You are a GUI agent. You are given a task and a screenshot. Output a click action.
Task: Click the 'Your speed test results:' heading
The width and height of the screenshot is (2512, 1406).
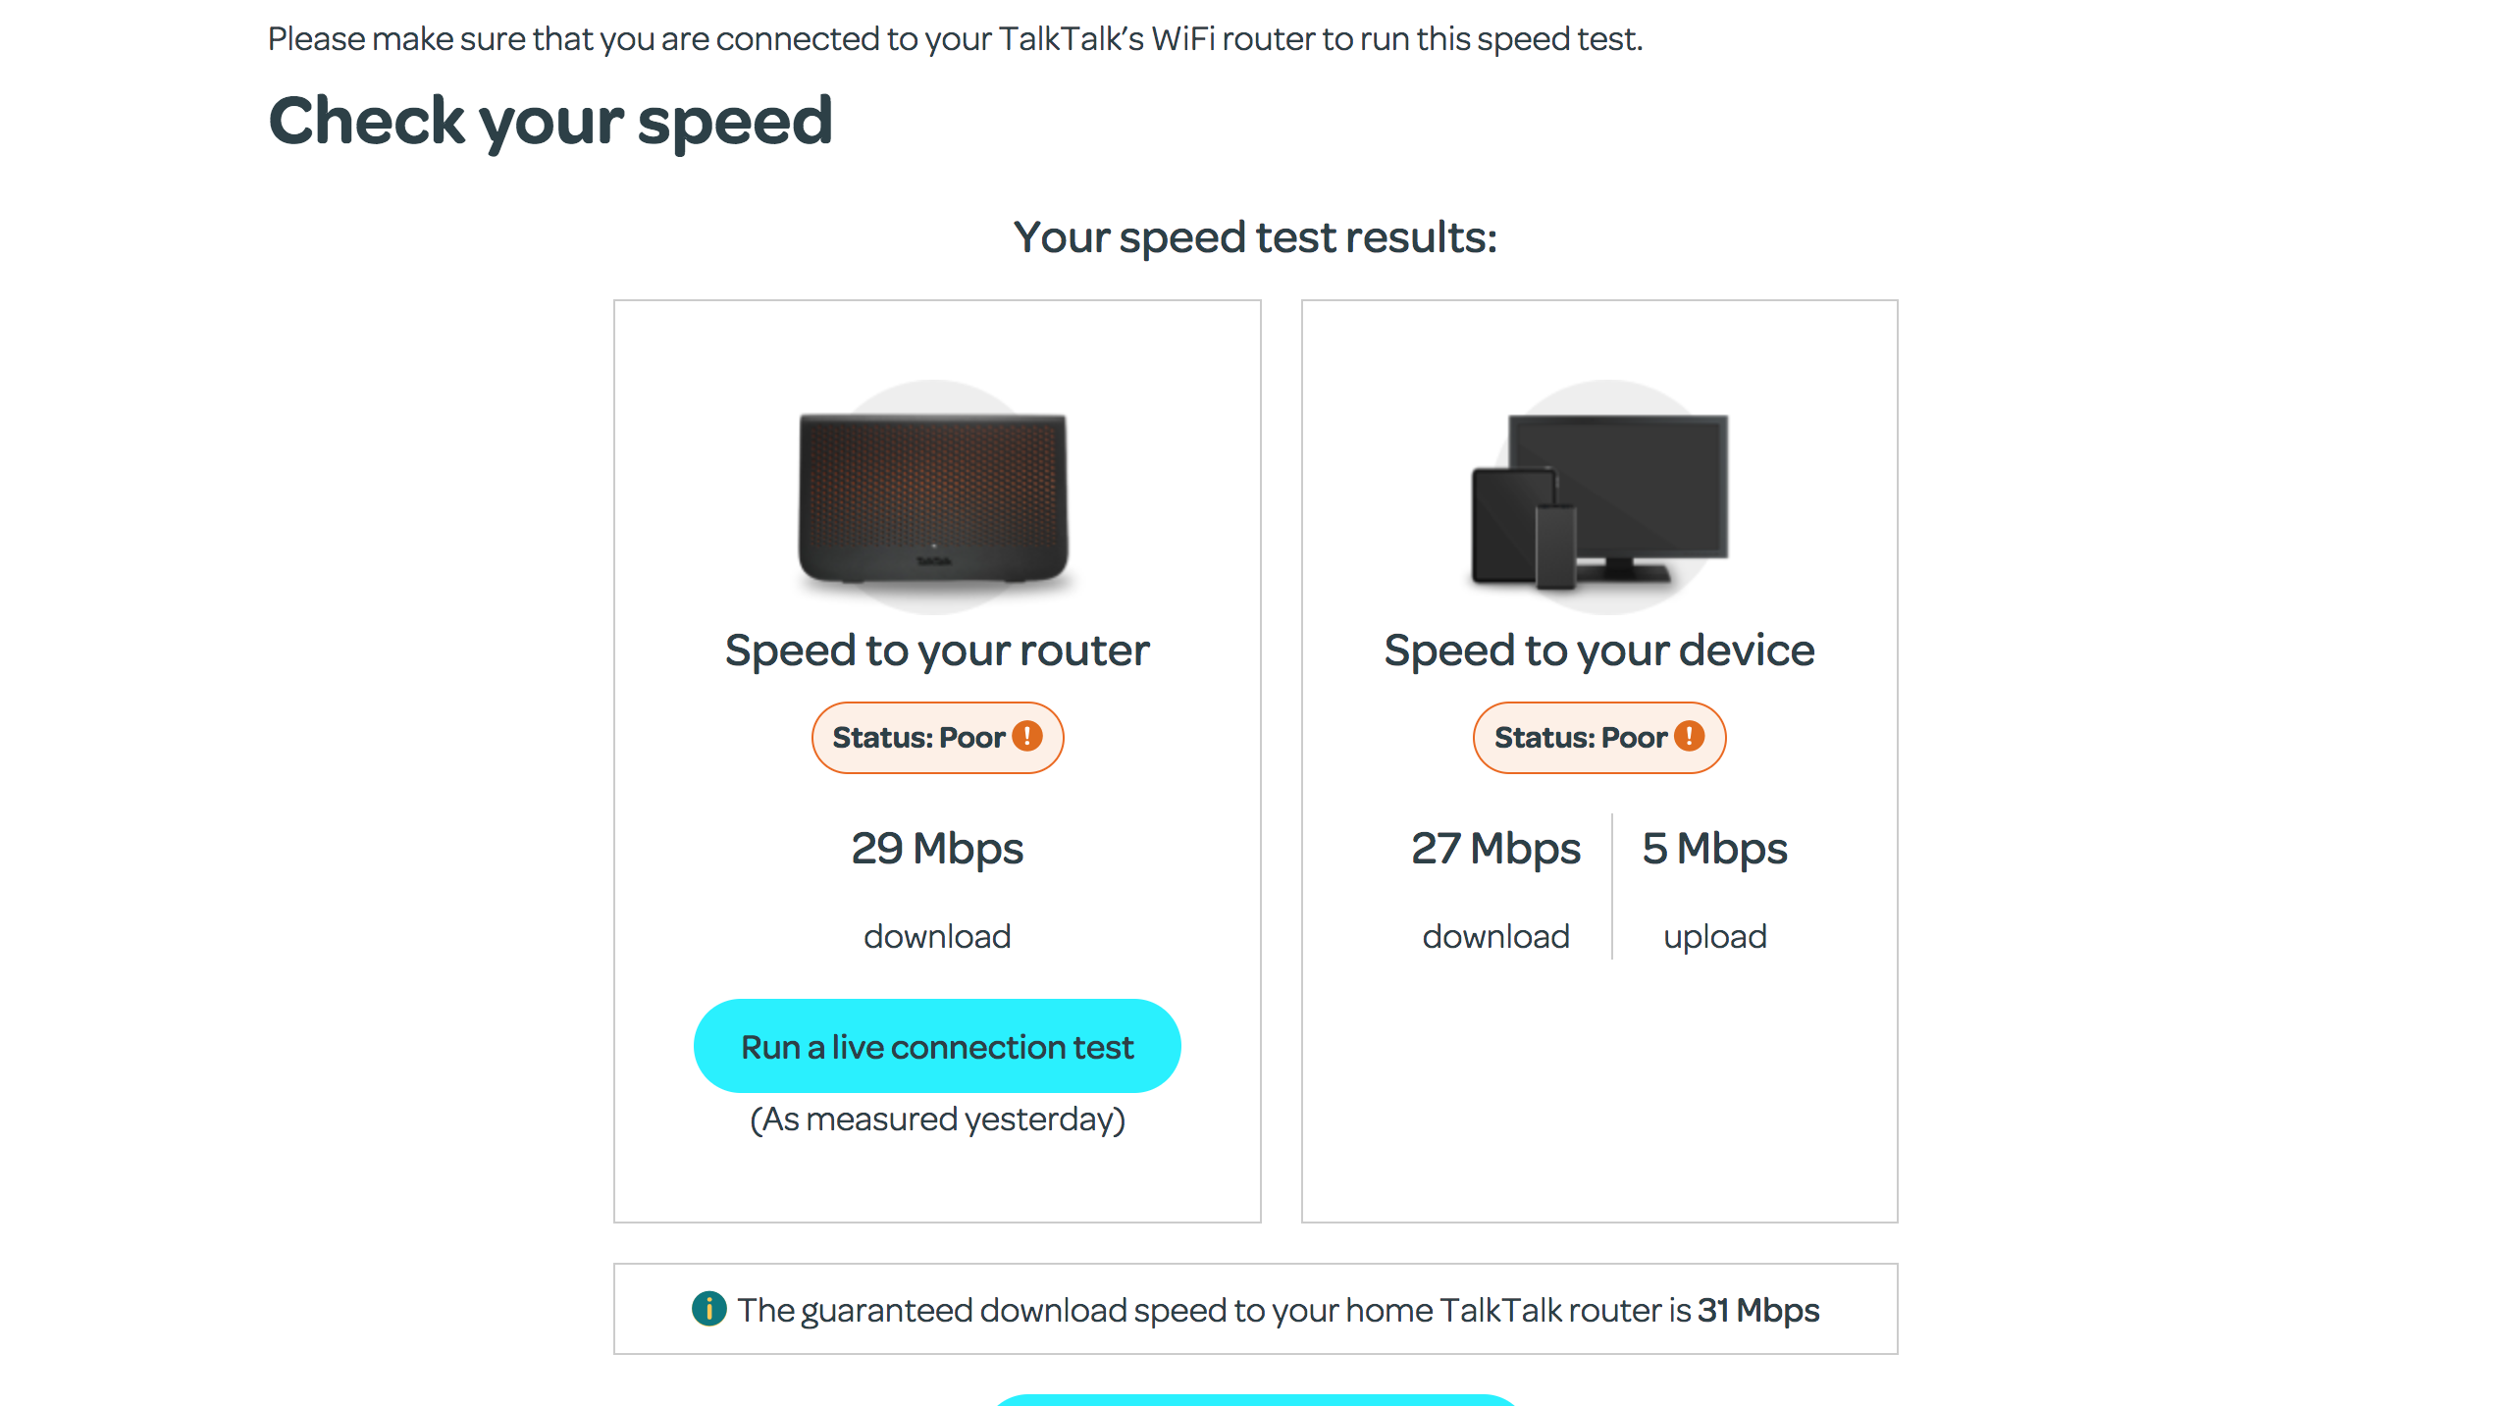pos(1256,236)
